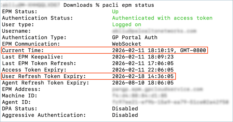The height and width of the screenshot is (122, 233).
Task: Click the 'WebSocket' EPM Communication value
Action: point(126,44)
